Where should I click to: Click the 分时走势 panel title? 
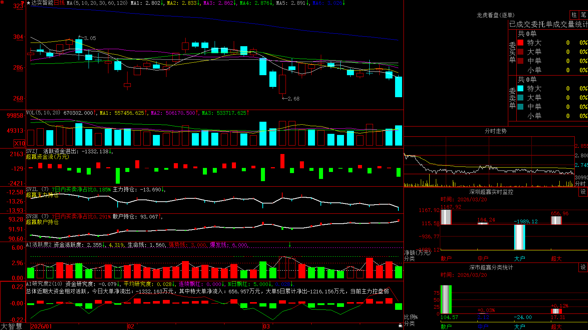(495, 131)
